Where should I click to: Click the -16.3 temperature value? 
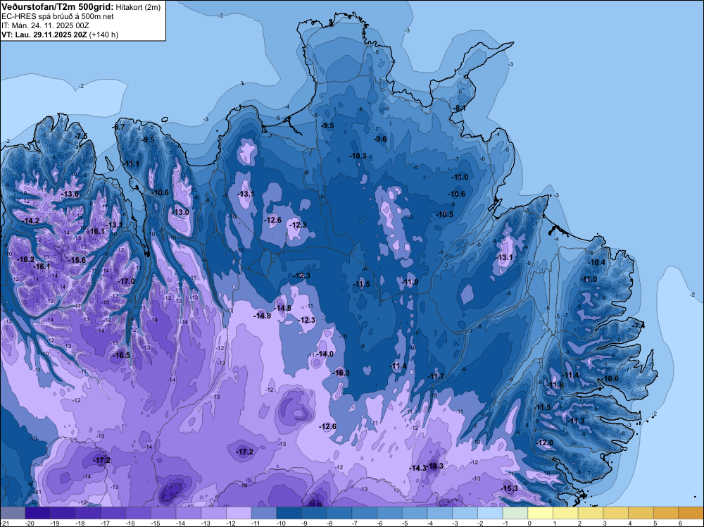pyautogui.click(x=341, y=373)
